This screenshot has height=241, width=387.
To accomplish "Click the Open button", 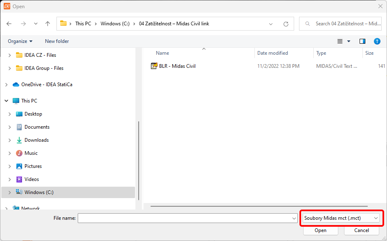I will 320,230.
